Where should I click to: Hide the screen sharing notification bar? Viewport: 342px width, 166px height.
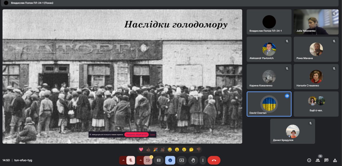pyautogui.click(x=152, y=135)
